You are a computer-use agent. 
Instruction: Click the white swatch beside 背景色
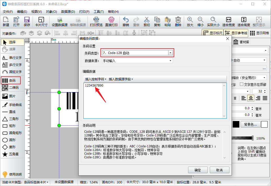coord(264,124)
